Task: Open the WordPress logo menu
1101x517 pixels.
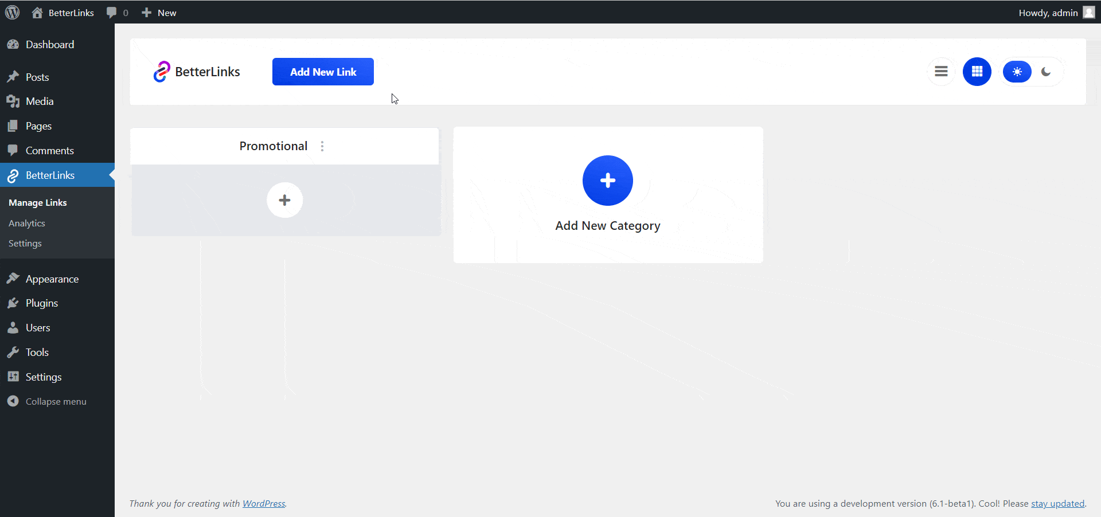Action: 12,12
